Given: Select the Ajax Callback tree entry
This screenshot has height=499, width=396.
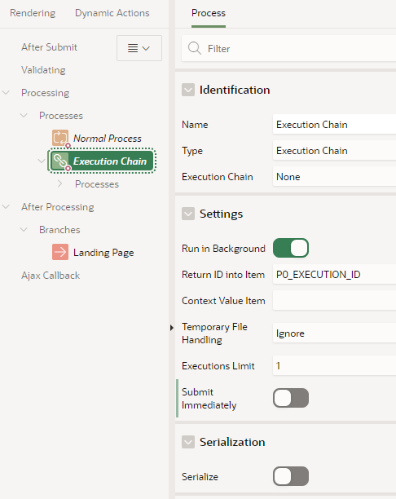Looking at the screenshot, I should point(51,276).
